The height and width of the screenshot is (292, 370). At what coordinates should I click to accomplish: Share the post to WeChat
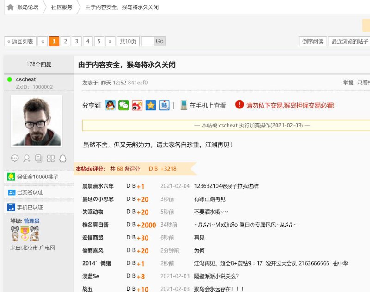point(123,105)
